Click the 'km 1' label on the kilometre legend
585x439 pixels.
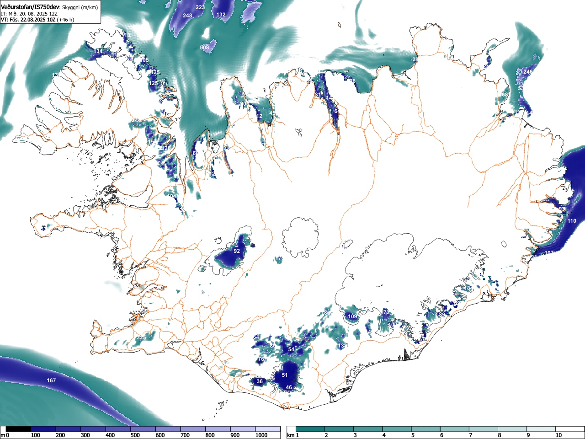(293, 435)
